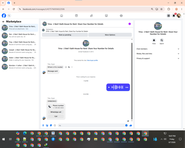
Task: Open Trina conversation in chat list
Action: coord(20,28)
